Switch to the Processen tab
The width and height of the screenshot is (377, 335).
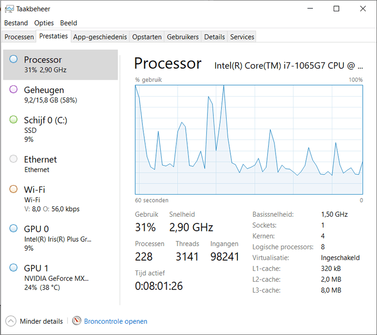tap(19, 37)
